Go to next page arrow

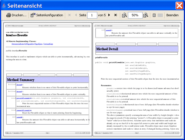coord(109,15)
